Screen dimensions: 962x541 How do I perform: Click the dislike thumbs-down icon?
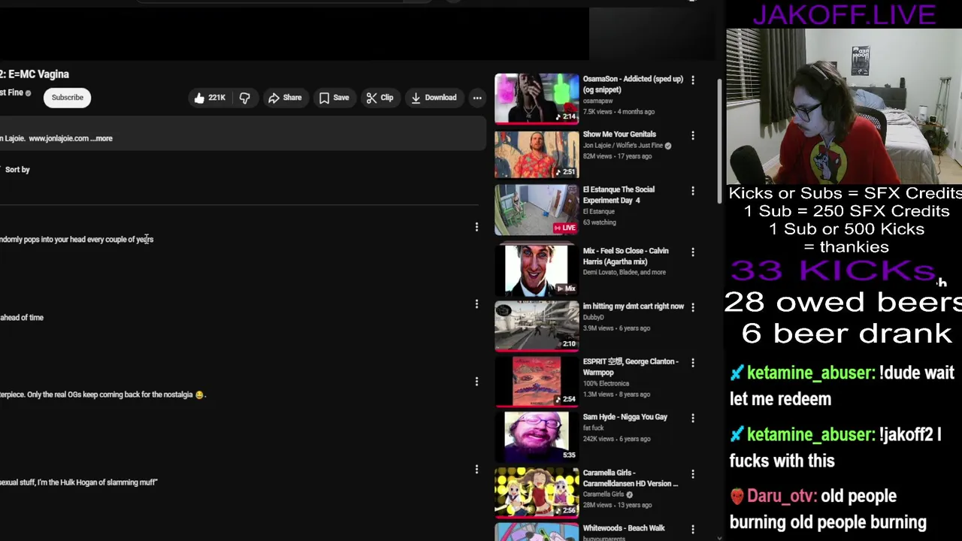pos(244,98)
